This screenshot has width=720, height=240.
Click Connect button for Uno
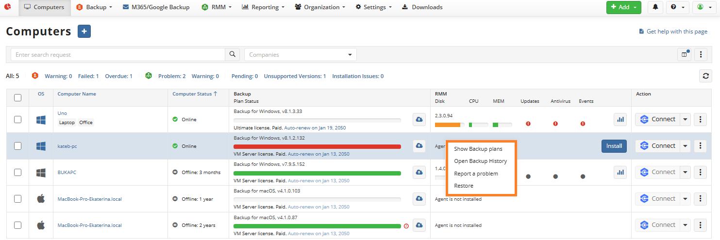[658, 119]
